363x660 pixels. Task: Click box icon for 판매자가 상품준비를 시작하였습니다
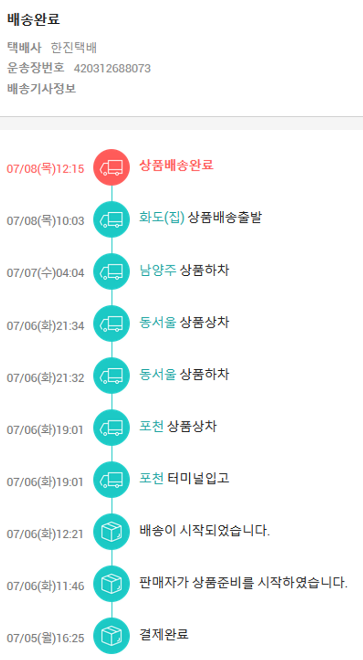pos(111,584)
